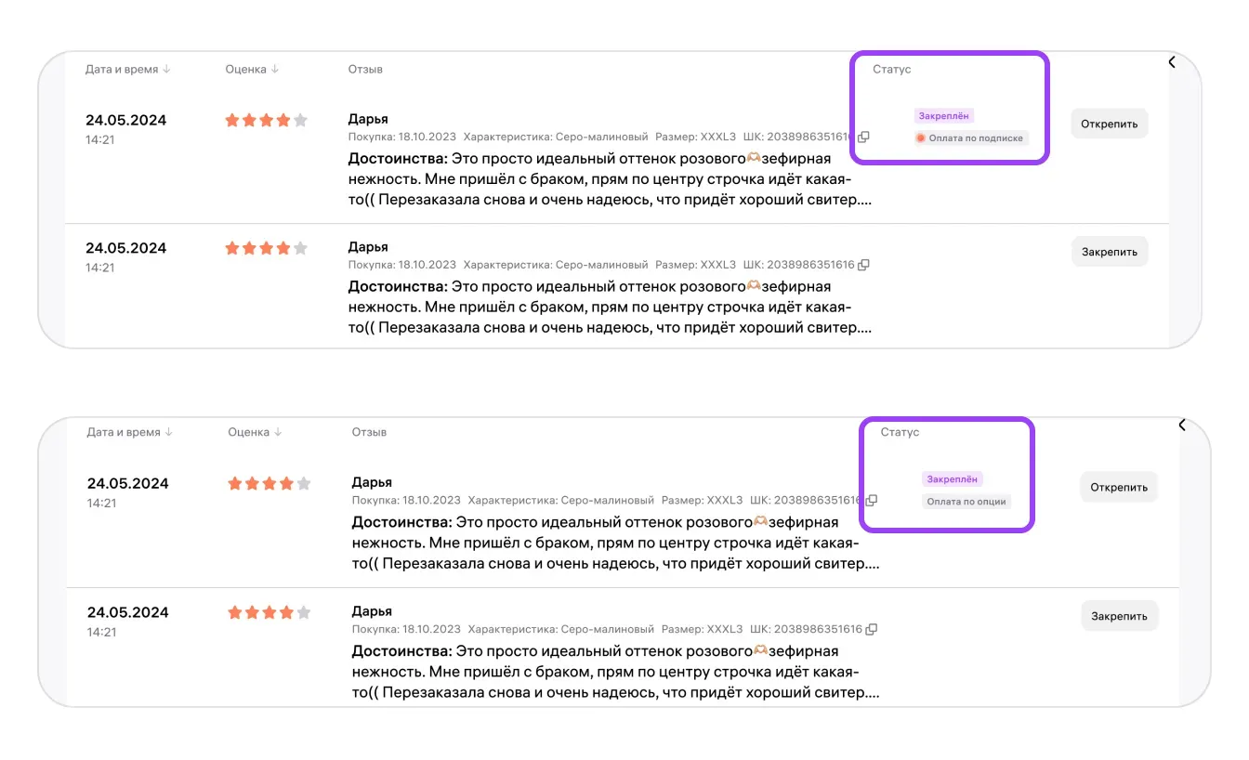Click 'Открепить' beside the 'Оплата по опции' badge
Image resolution: width=1249 pixels, height=760 pixels.
(1119, 487)
